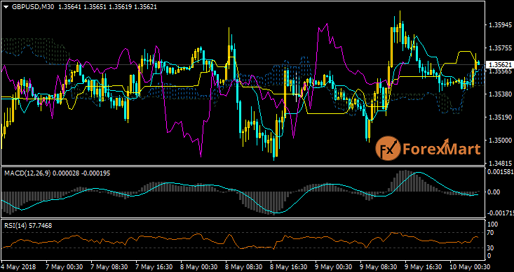Select the GBPUSD,M30 chart title text

tap(33, 6)
